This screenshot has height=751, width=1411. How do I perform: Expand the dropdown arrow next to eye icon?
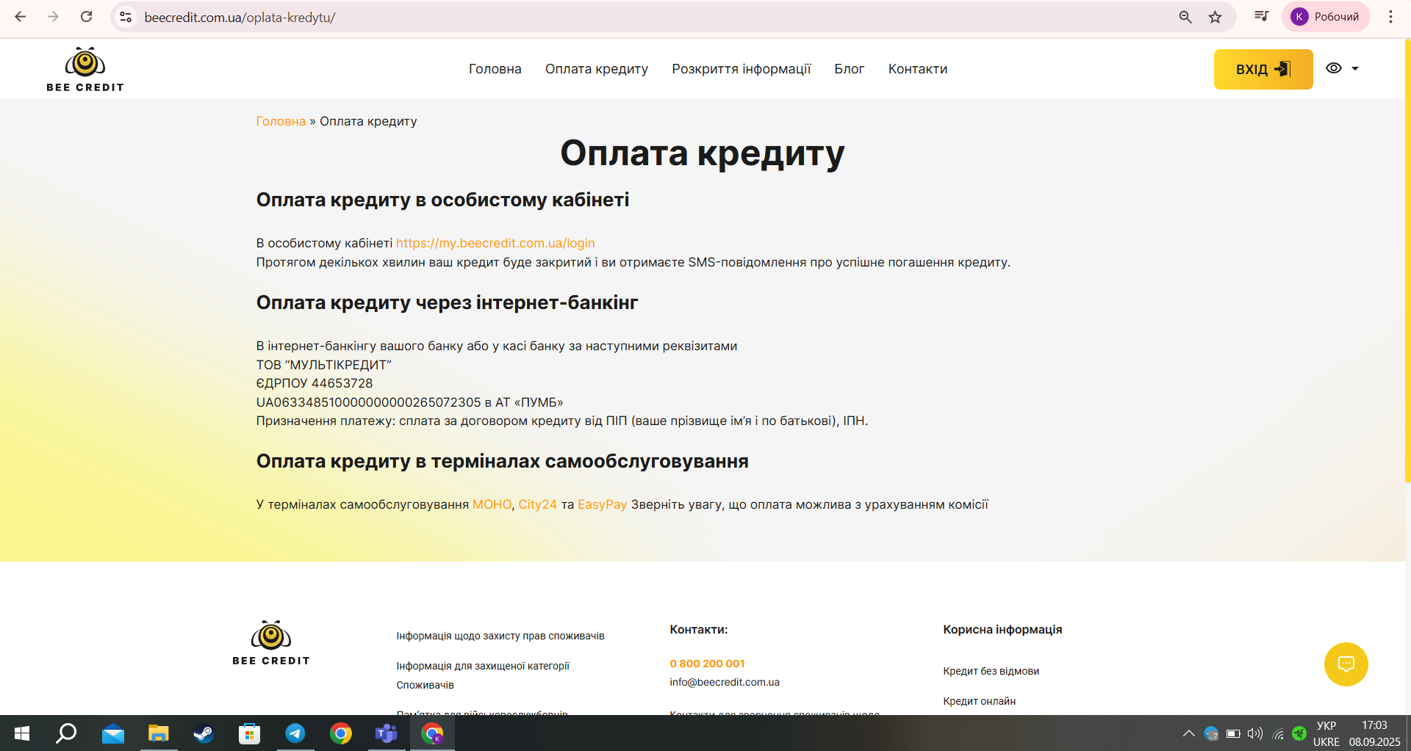click(1355, 68)
